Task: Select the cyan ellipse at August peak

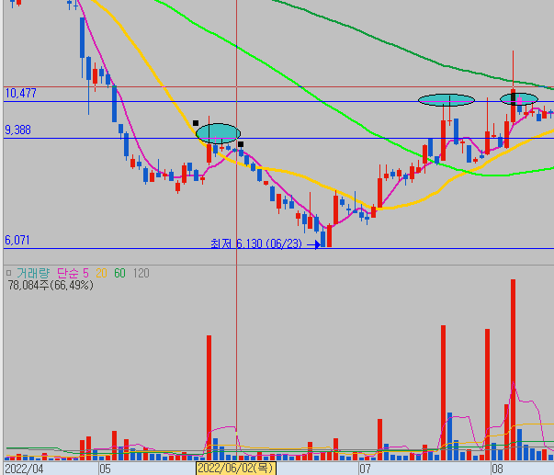Action: tap(519, 99)
